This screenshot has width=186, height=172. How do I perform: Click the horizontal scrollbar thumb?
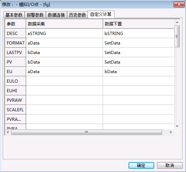[x=86, y=132]
